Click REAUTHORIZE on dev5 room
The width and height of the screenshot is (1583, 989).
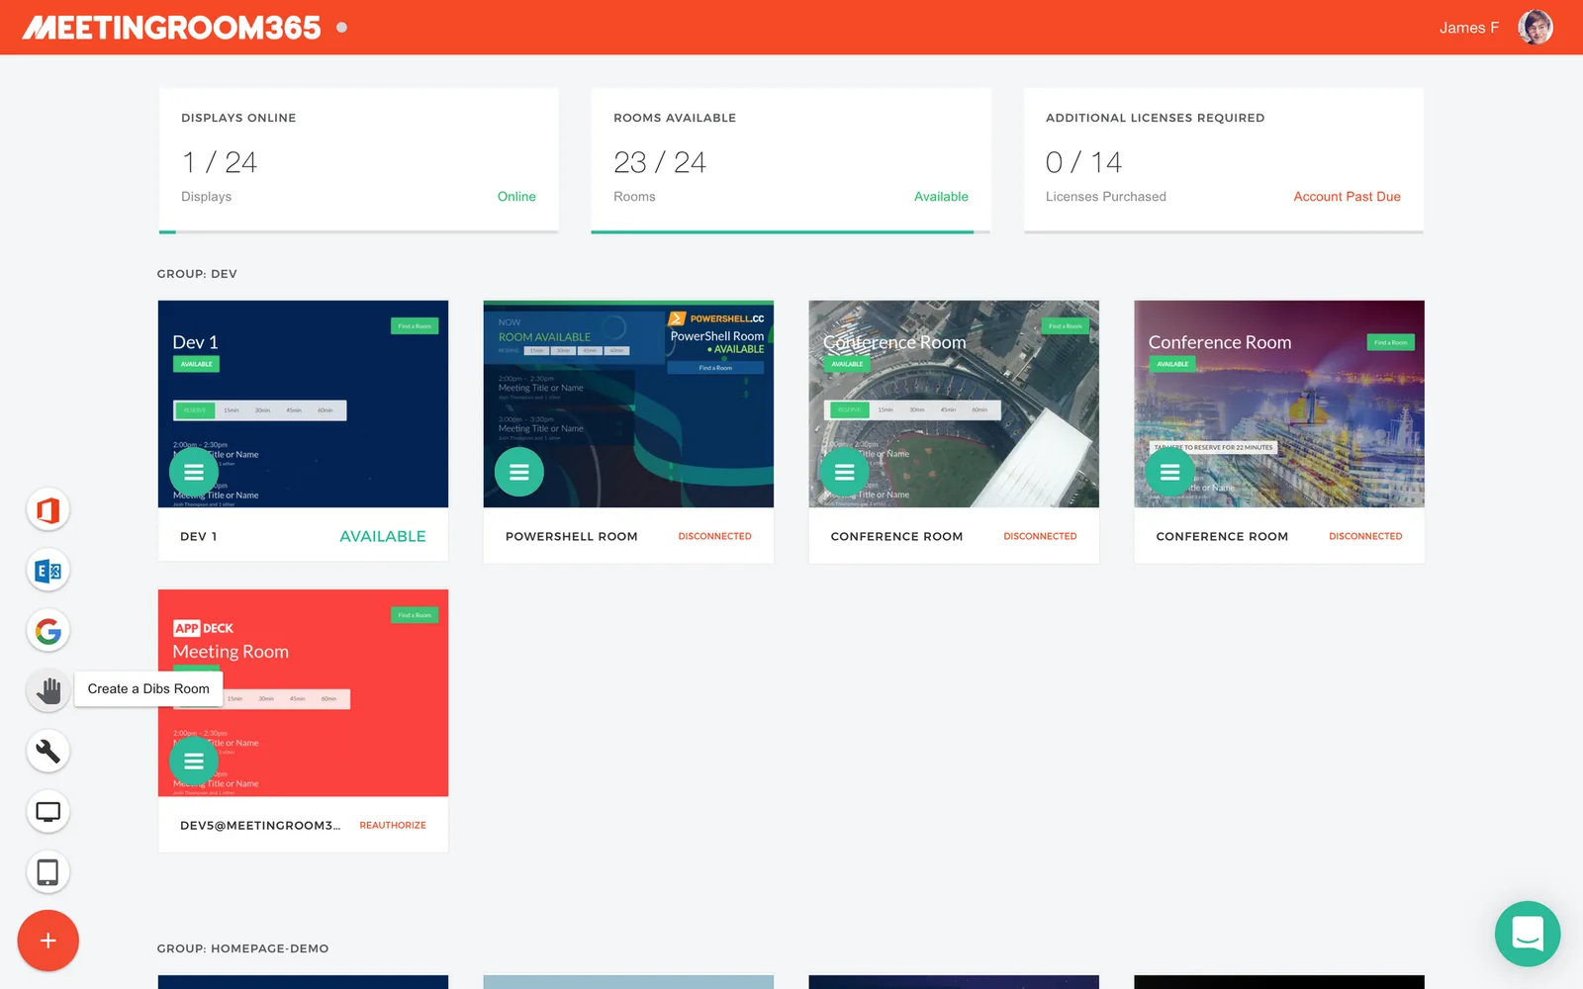393,825
